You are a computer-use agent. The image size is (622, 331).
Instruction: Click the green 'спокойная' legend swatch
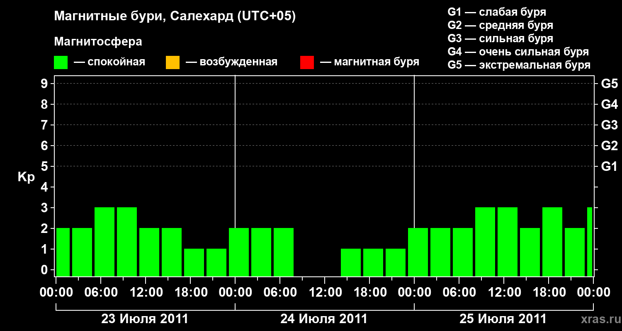click(x=61, y=62)
